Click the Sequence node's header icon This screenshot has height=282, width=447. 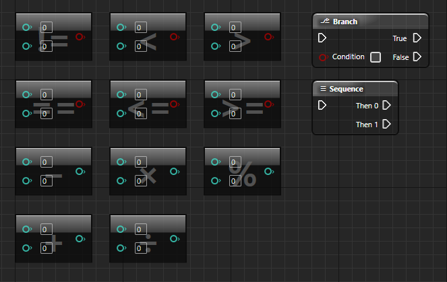click(323, 88)
